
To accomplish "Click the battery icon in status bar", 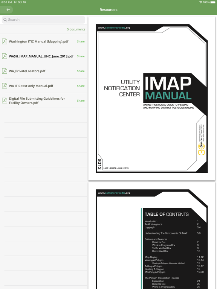I will pyautogui.click(x=213, y=2).
